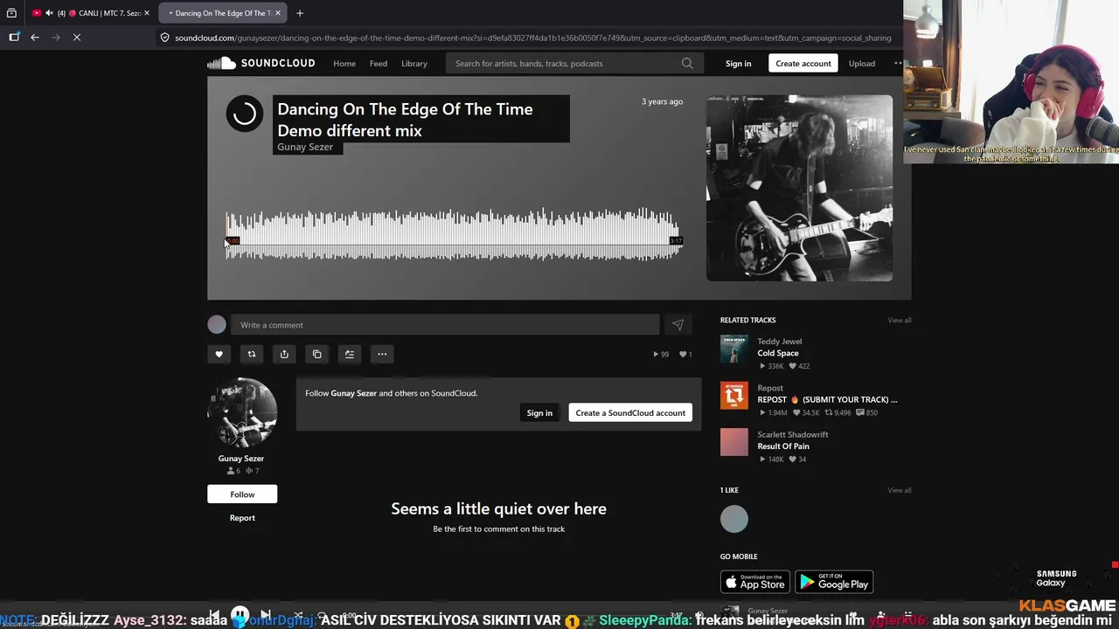Open the header more options menu
Viewport: 1119px width, 629px height.
[x=898, y=63]
